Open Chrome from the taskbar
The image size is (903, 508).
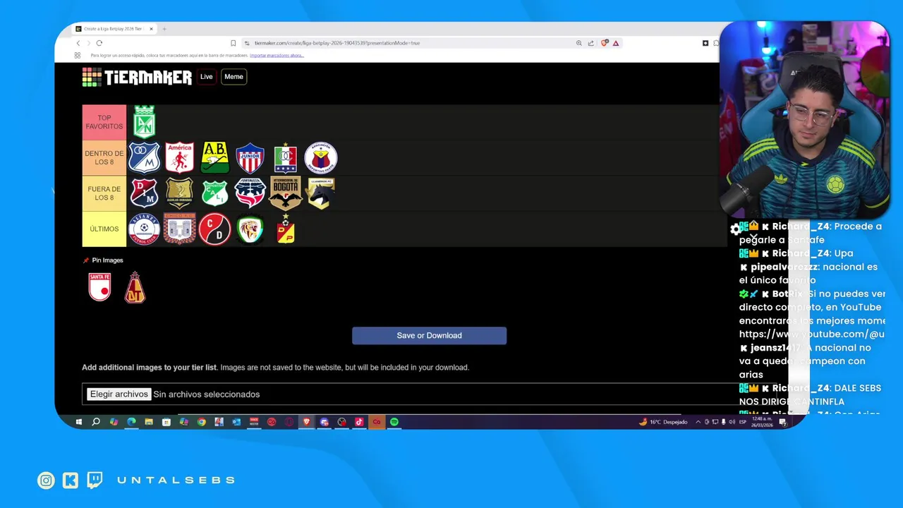tap(201, 422)
